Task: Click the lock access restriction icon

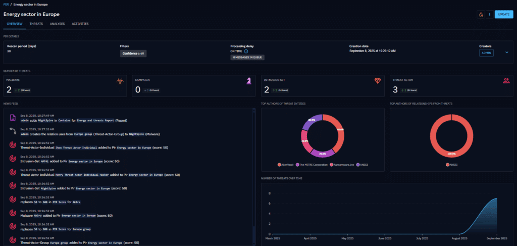Action: pyautogui.click(x=480, y=14)
